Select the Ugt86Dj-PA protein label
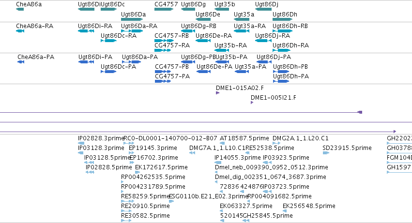 click(274, 57)
